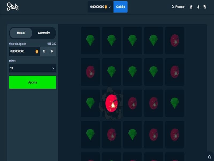
Task: Select second row, fourth column gem tile
Action: pos(154,72)
